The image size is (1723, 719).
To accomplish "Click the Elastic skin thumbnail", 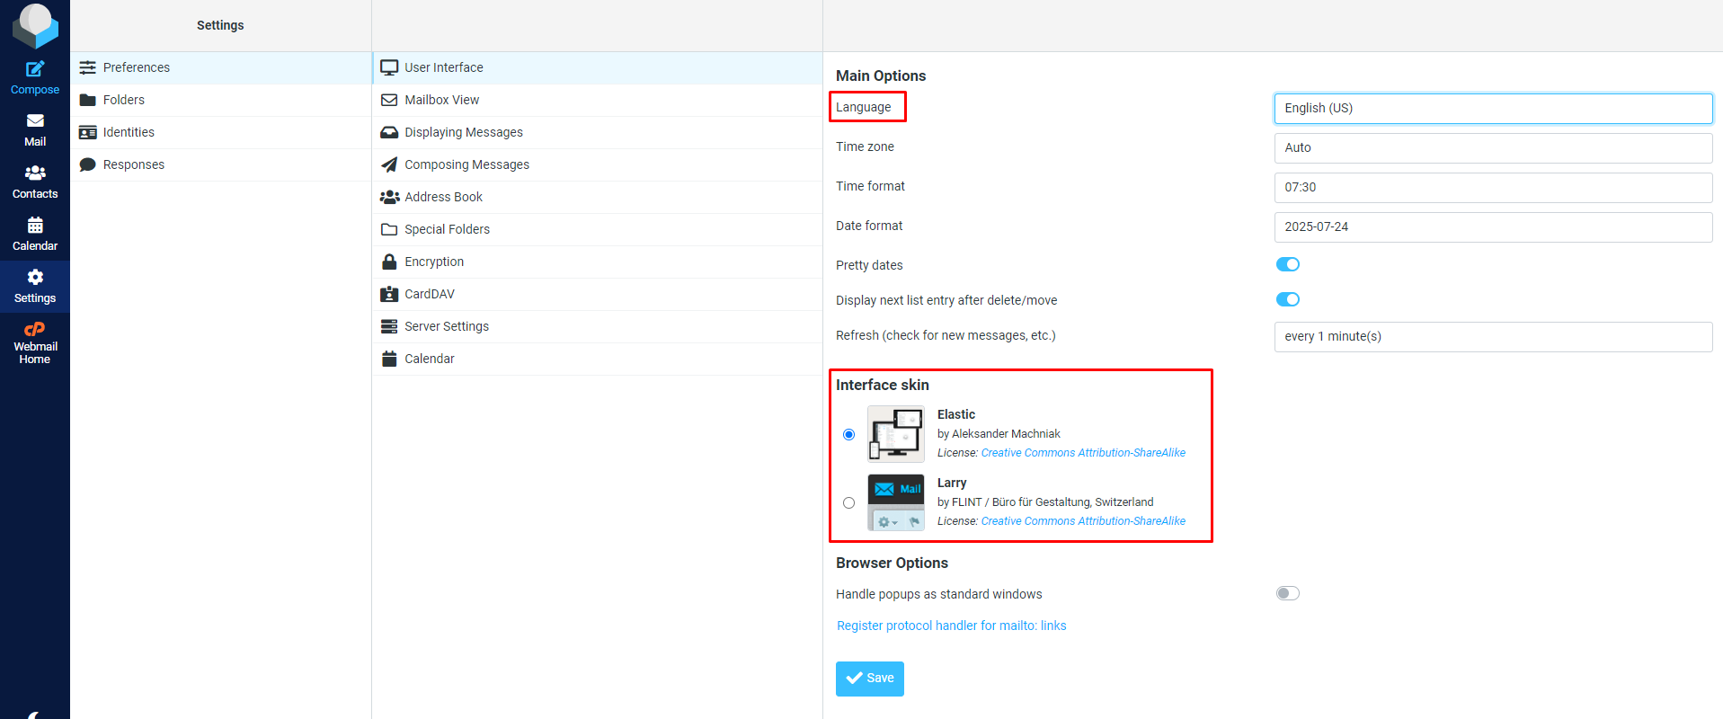I will [895, 434].
